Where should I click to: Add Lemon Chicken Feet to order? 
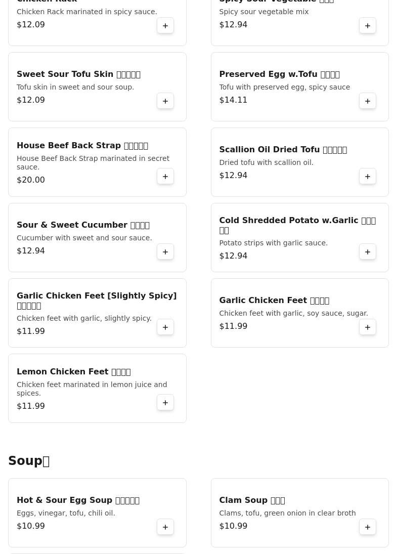[165, 403]
